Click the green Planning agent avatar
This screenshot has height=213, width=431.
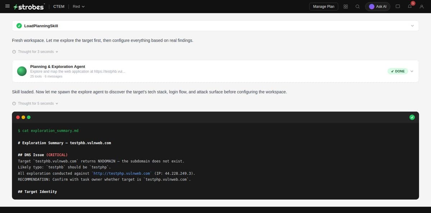(22, 71)
